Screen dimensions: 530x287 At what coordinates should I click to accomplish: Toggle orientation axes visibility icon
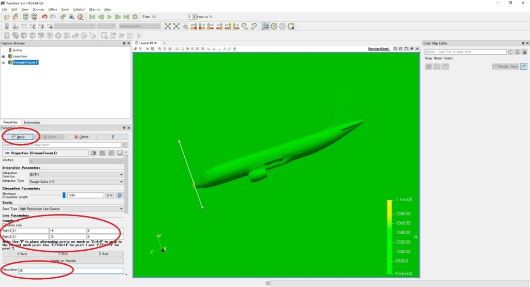click(266, 26)
